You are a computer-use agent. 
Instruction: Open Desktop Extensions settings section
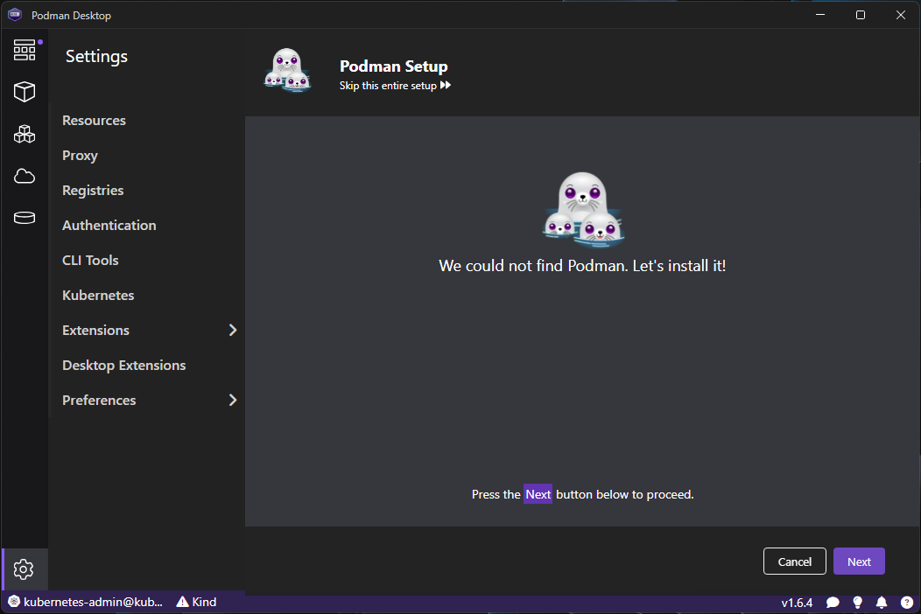point(124,365)
